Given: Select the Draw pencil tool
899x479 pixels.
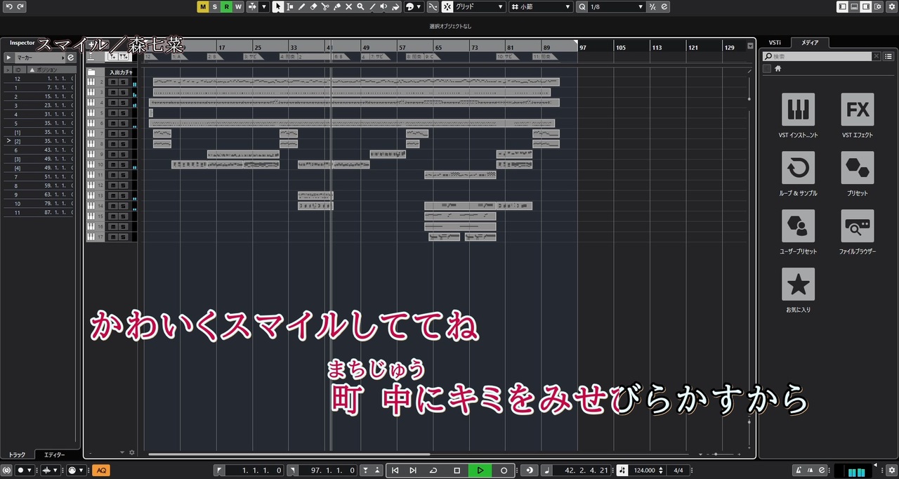Looking at the screenshot, I should [301, 6].
